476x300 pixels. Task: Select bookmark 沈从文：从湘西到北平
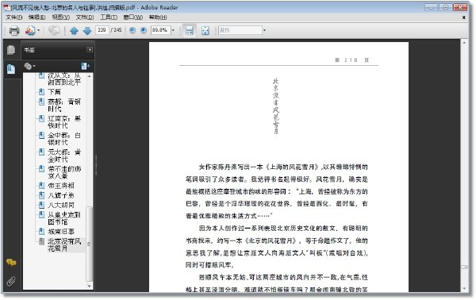(x=64, y=79)
